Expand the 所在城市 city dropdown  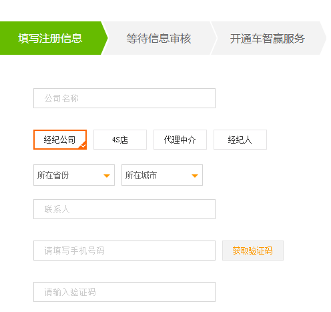[x=162, y=175]
